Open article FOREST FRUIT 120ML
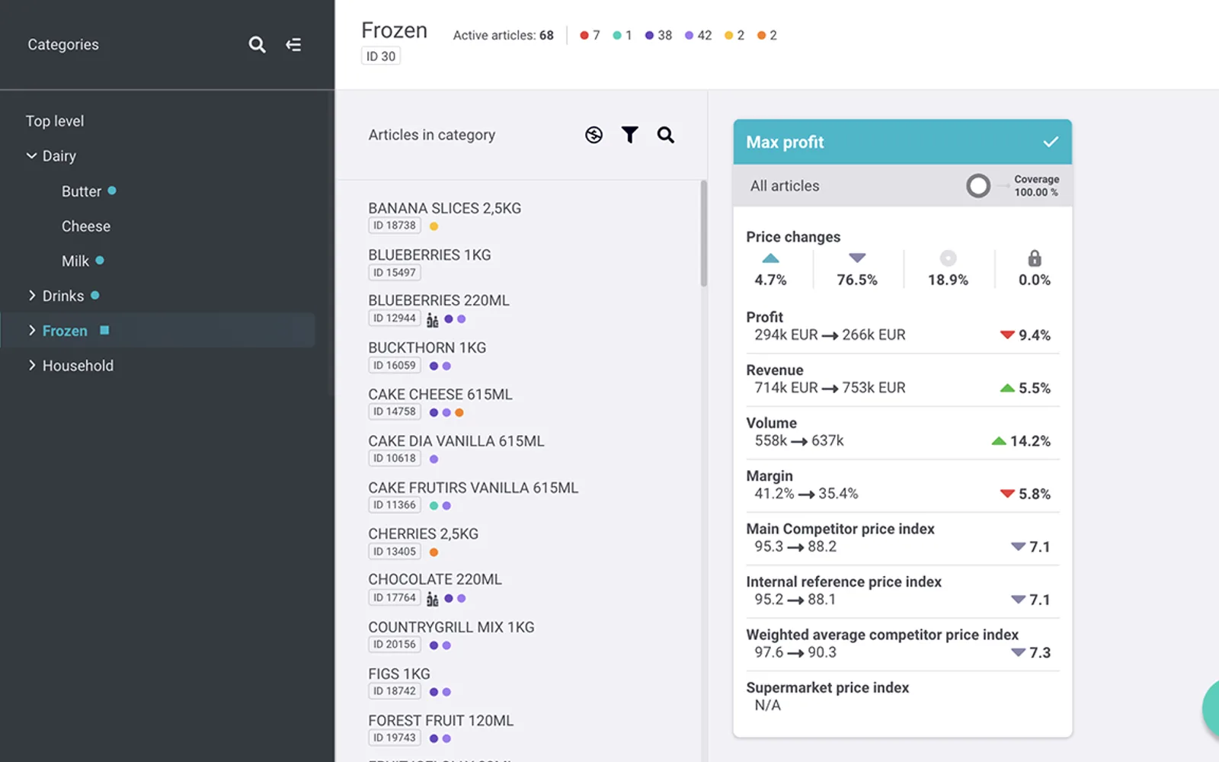Image resolution: width=1219 pixels, height=762 pixels. click(x=441, y=720)
